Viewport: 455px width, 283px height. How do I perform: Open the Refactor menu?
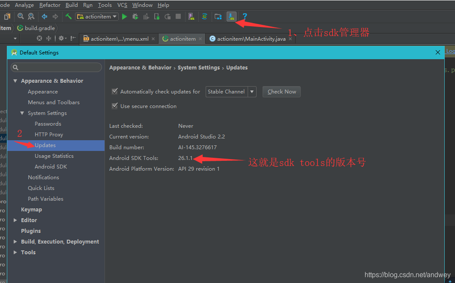pyautogui.click(x=50, y=5)
